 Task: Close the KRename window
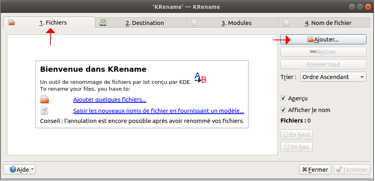pos(368,7)
